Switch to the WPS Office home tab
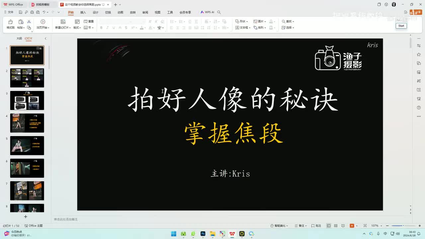This screenshot has width=425, height=239. pyautogui.click(x=14, y=5)
